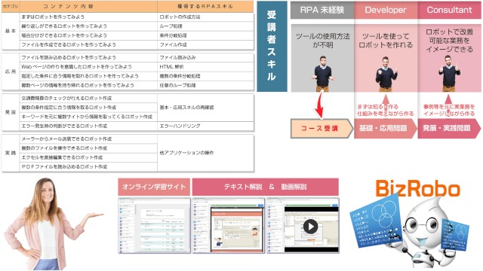
Task: Click the まずは知る・作る red caption
Action: pos(377,107)
